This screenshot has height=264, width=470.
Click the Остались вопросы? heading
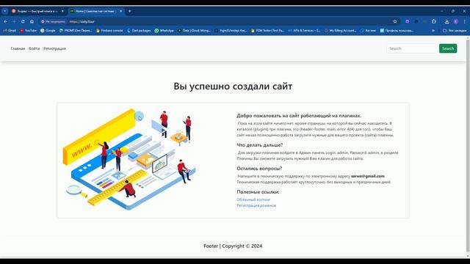tap(259, 169)
